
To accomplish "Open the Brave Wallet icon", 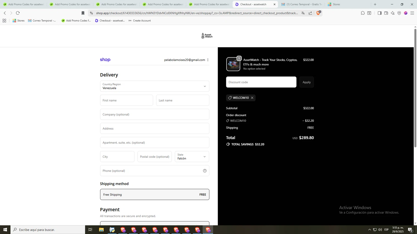I will pos(386,13).
